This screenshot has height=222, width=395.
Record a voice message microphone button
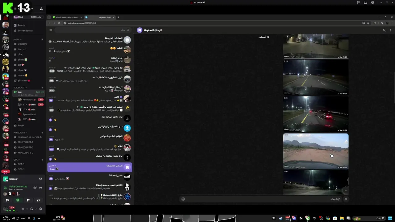346,199
